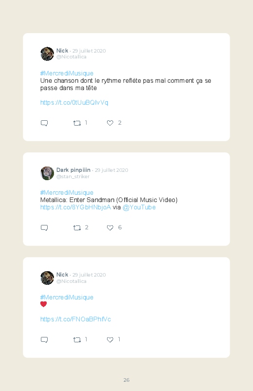Click the like icon on Nick's red heart tweet

(110, 340)
